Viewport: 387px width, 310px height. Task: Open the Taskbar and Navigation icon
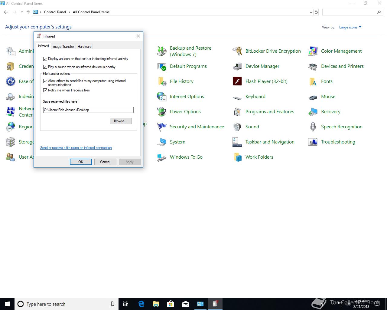click(237, 142)
